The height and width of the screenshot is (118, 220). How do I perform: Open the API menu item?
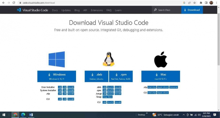coord(85,10)
